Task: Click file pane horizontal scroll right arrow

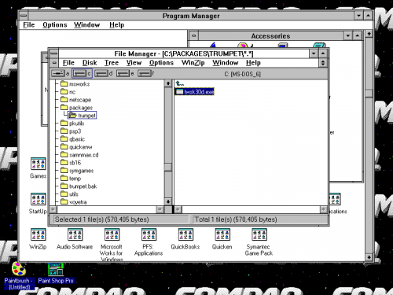Action: 324,209
